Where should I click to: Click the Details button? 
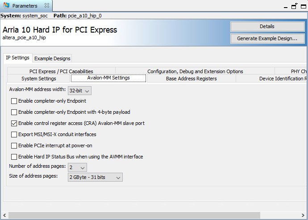pos(267,26)
